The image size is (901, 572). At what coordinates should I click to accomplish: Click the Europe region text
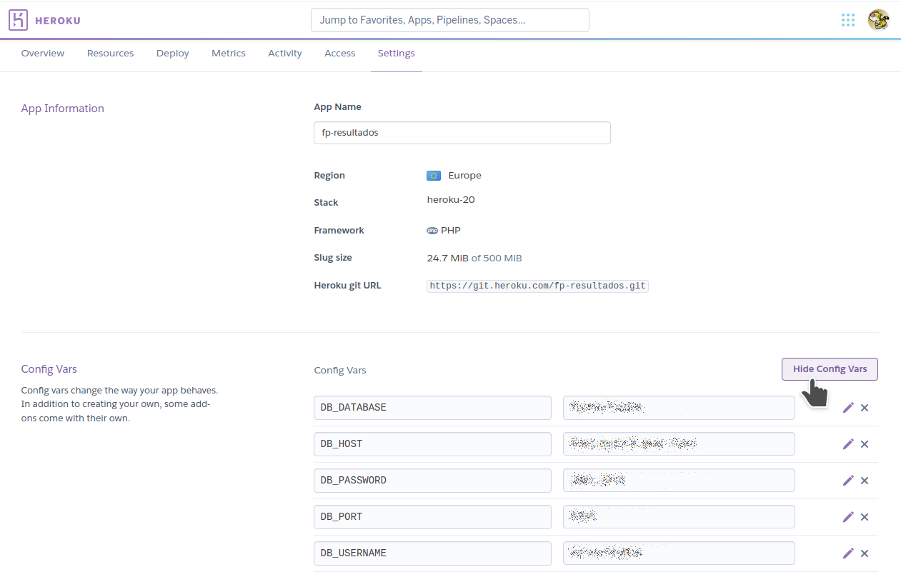pos(465,176)
